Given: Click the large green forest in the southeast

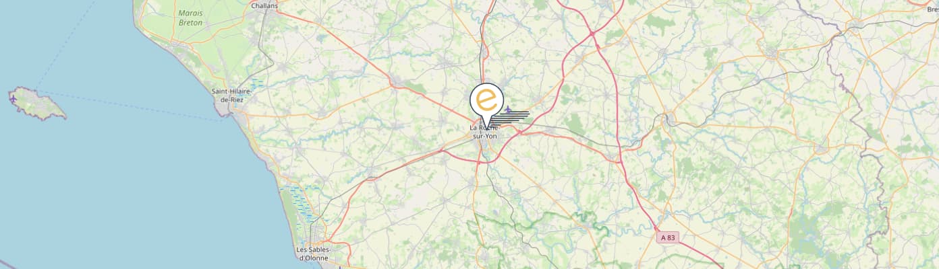Looking at the screenshot, I should tap(806, 232).
